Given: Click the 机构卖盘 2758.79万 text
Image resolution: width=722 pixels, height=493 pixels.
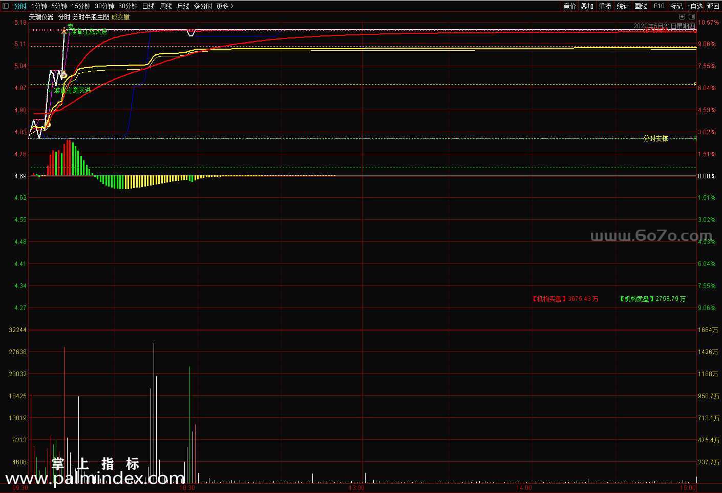Looking at the screenshot, I should point(653,299).
